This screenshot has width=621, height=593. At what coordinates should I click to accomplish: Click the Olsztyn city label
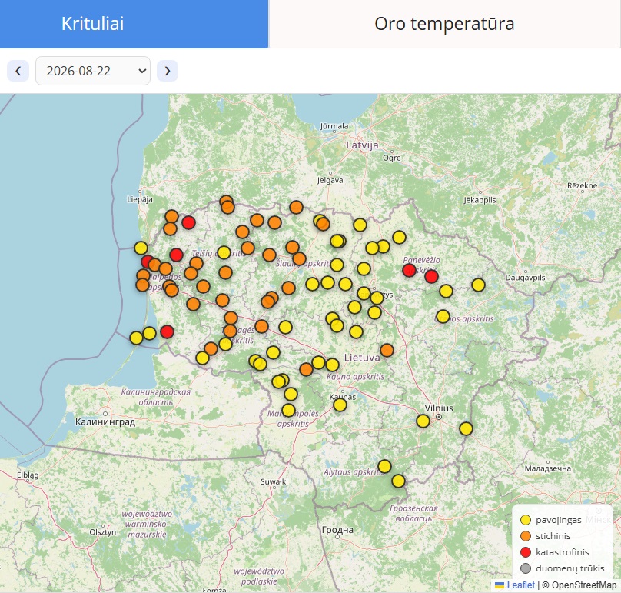103,532
